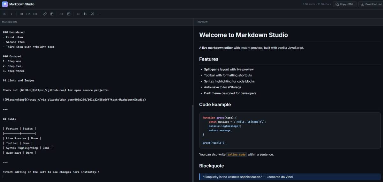Click the 'Blockquote' heading in preview

pos(212,166)
